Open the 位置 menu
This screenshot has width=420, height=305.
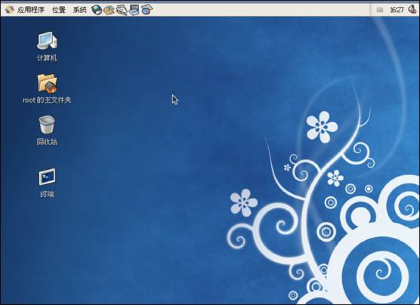pos(59,10)
